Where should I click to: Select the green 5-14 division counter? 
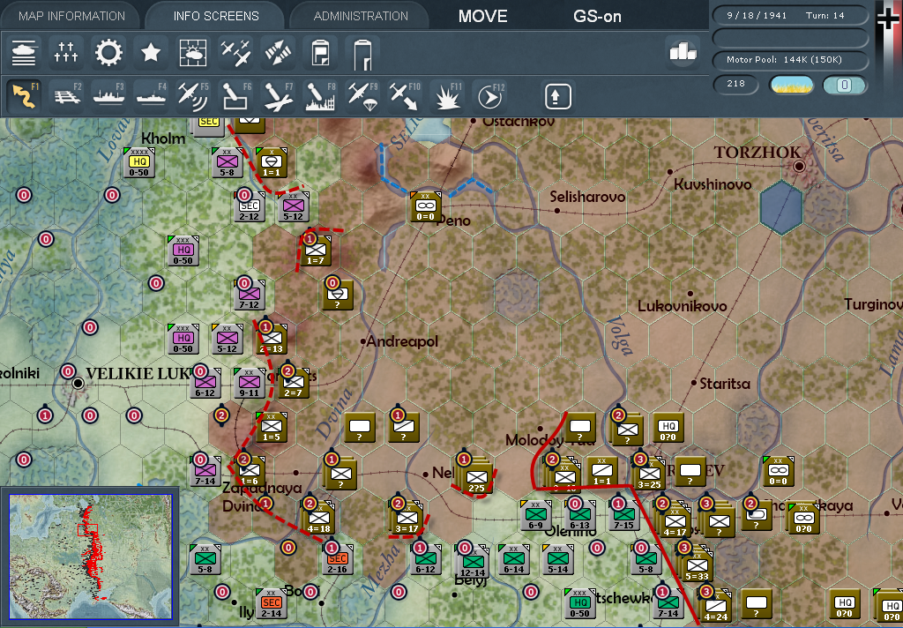(558, 559)
